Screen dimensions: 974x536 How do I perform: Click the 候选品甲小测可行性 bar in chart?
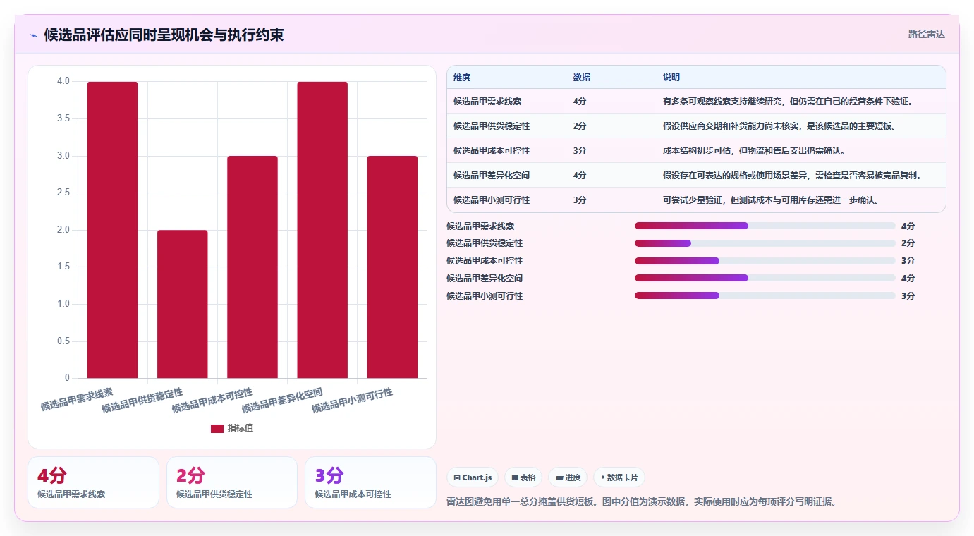pyautogui.click(x=392, y=267)
